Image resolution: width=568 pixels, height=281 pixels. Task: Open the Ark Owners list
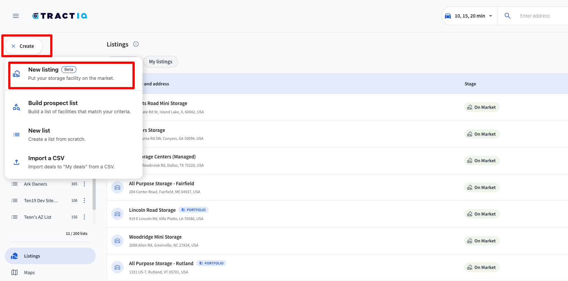click(36, 184)
